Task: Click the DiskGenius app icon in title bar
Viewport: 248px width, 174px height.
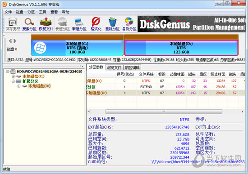Action: (5, 4)
